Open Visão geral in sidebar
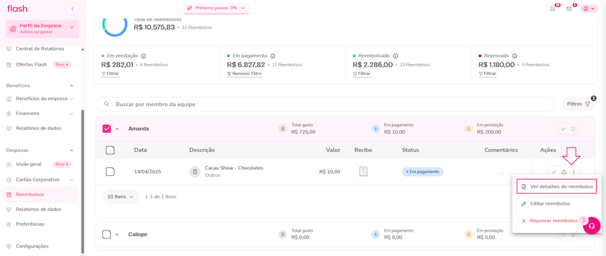 coord(28,164)
